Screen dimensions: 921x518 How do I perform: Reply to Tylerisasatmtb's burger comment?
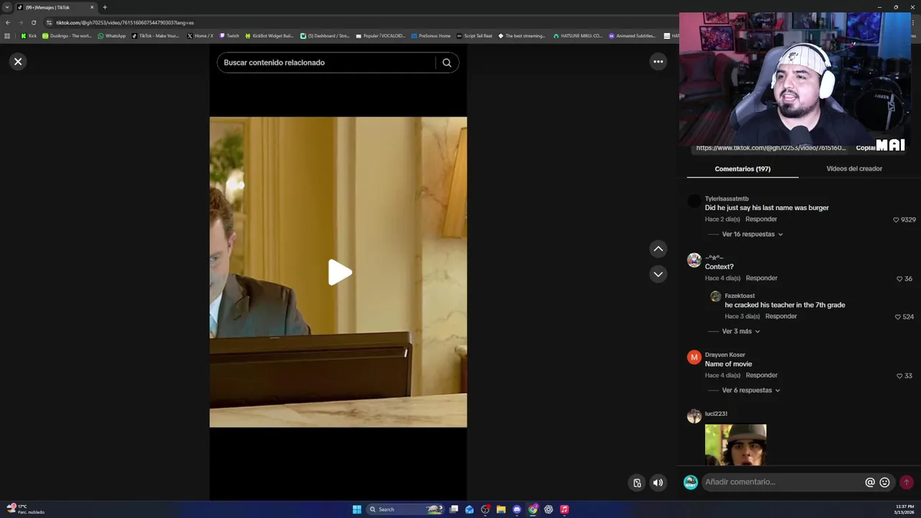click(x=761, y=219)
